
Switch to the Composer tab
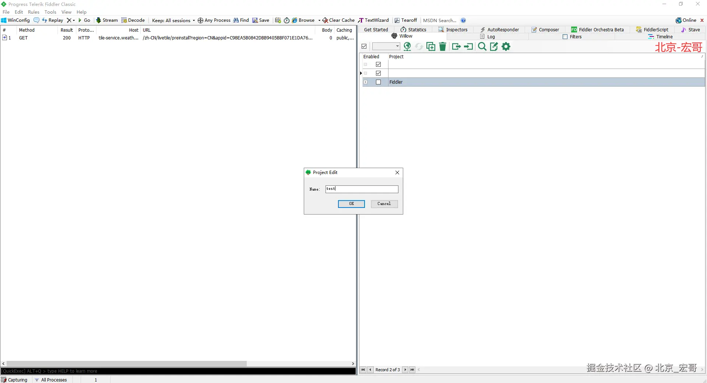545,30
